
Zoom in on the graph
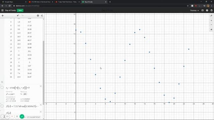(x=211, y=21)
